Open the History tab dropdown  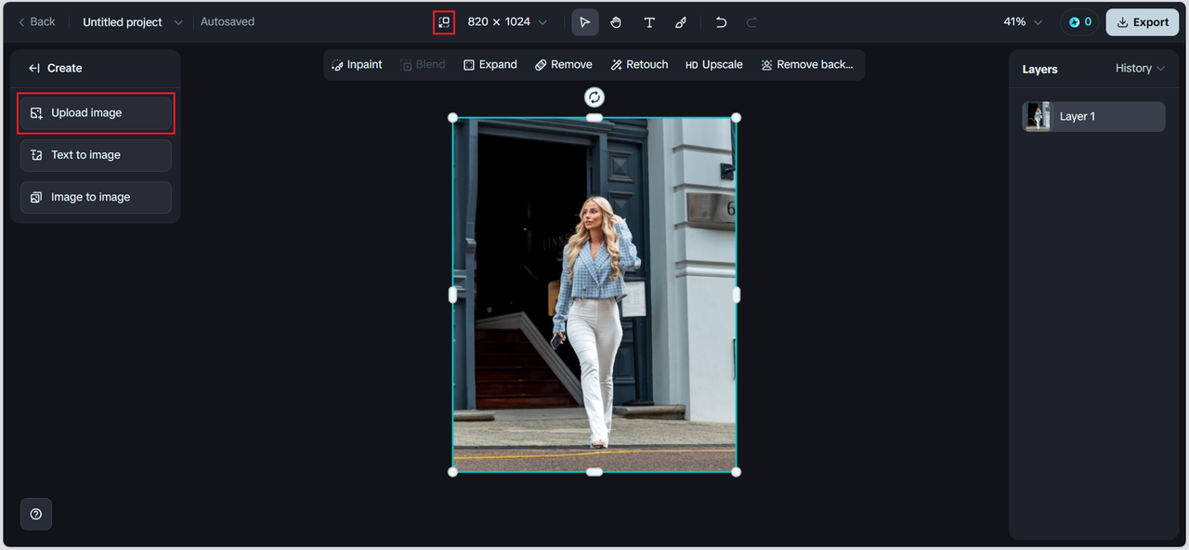tap(1140, 68)
